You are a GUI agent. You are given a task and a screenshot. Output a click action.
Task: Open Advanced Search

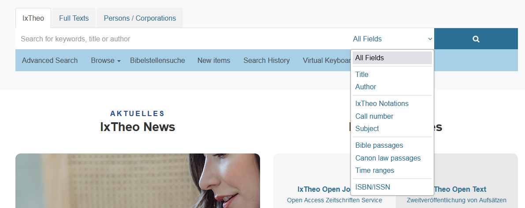tap(50, 60)
